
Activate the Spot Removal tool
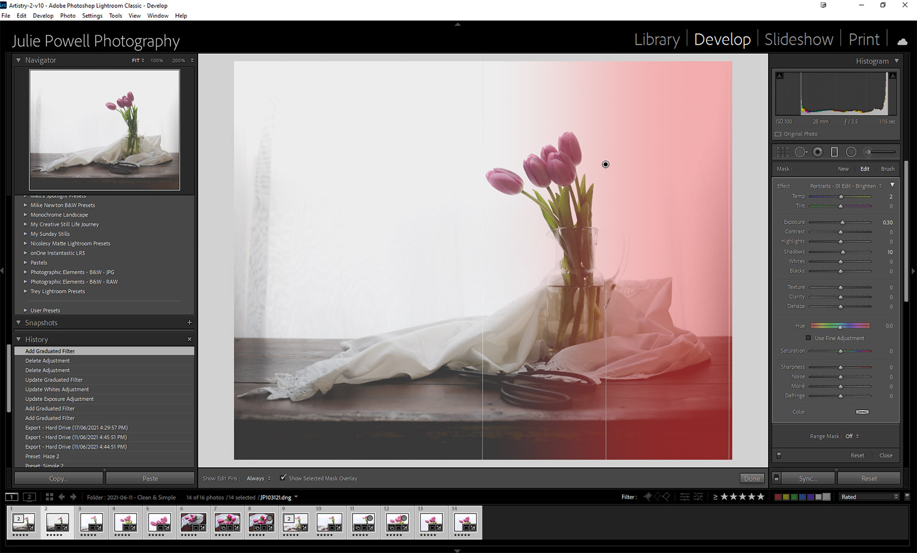coord(801,152)
